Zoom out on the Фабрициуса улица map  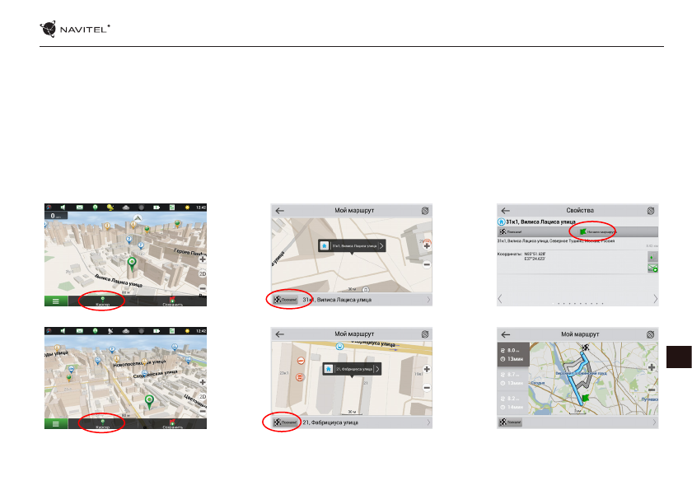click(x=427, y=388)
